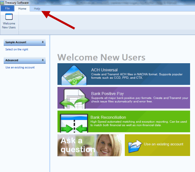The image size is (195, 172).
Task: Click the Advanced header label
Action: (12, 60)
